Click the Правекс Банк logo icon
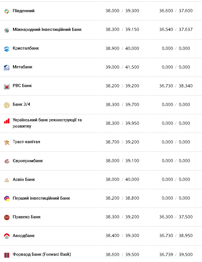Image resolution: width=202 pixels, height=262 pixels. tap(7, 217)
